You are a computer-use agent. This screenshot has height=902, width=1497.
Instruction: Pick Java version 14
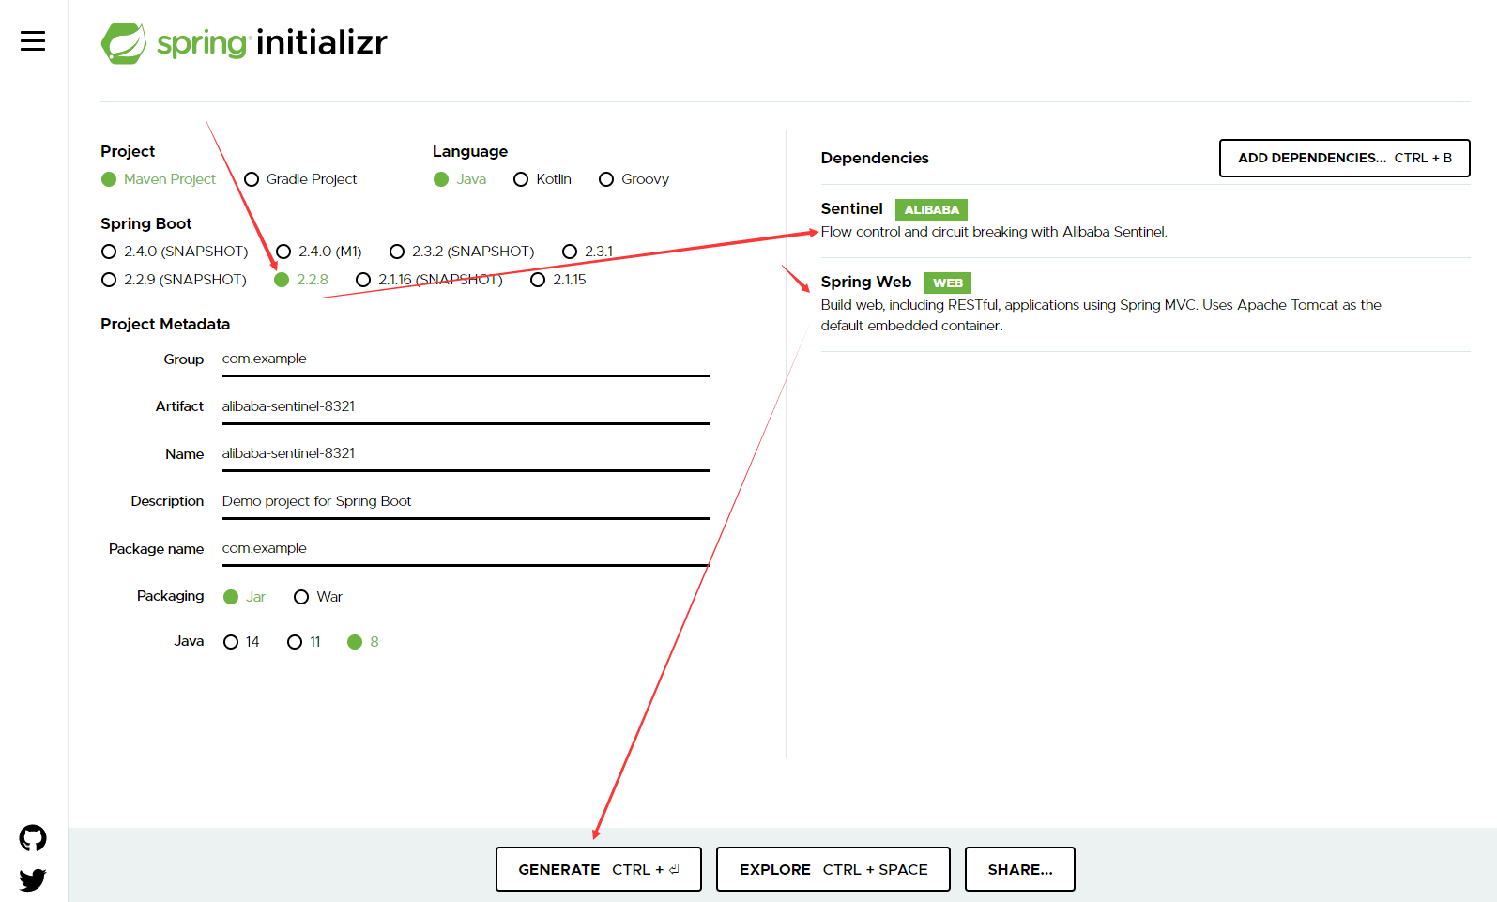click(241, 642)
